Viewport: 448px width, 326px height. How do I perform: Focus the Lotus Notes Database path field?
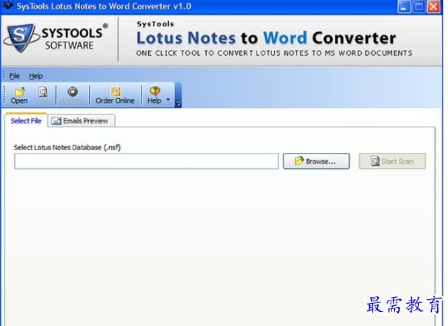tap(146, 161)
